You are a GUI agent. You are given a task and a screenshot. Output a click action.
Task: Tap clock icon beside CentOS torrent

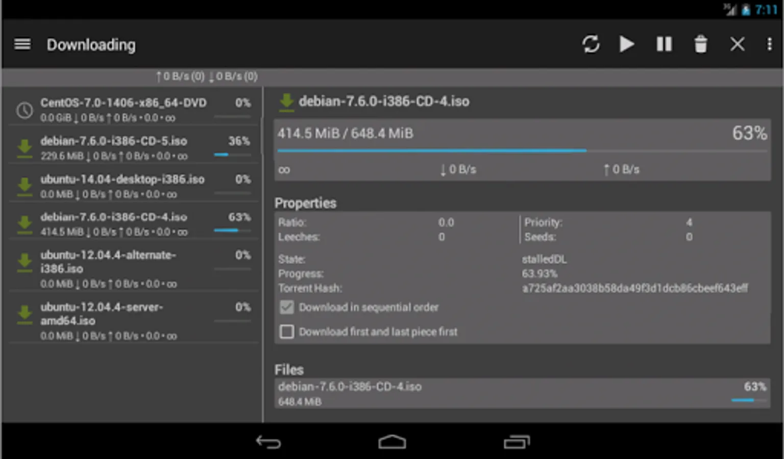pos(24,110)
